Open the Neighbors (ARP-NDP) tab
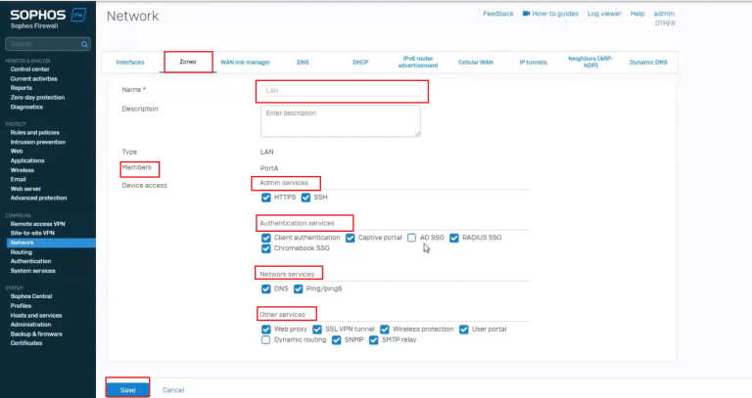Screen dimensions: 752x398 click(x=590, y=62)
